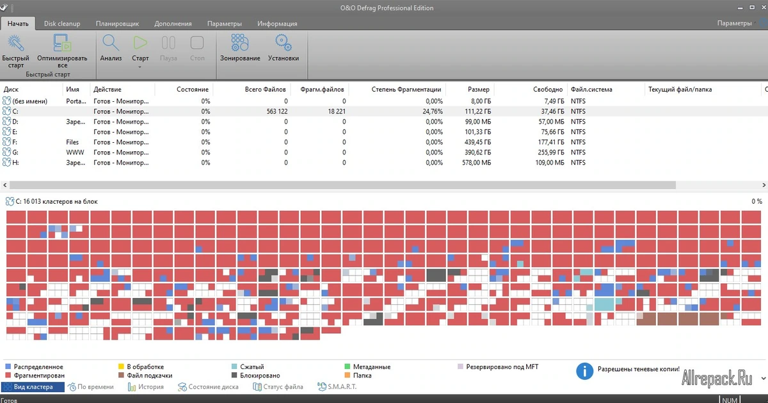Sort by Фрагм.файлов column header

coord(319,90)
